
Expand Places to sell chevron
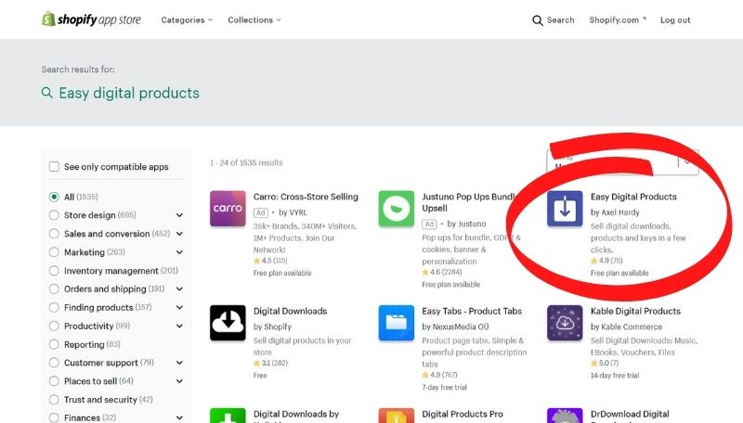179,381
